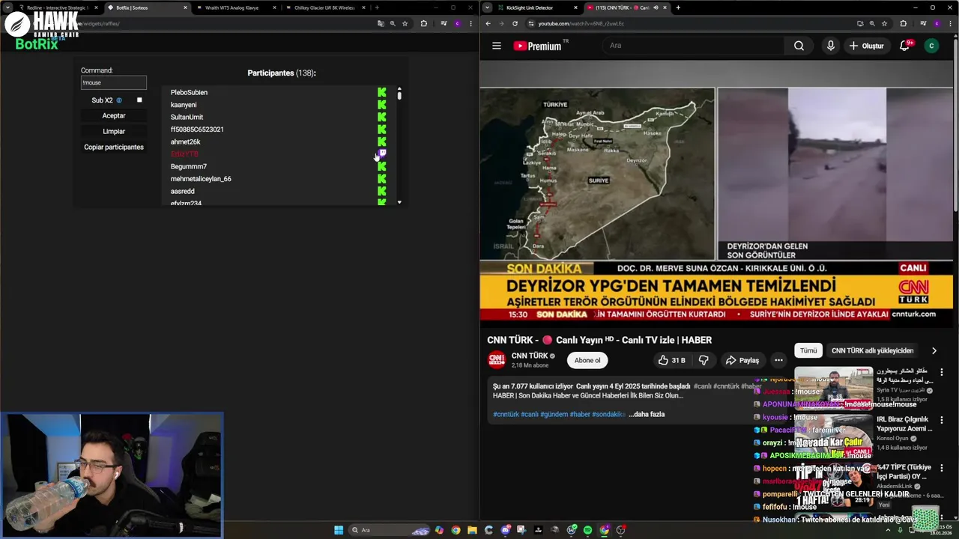Screen dimensions: 959x539
Task: Expand description with daha fazla
Action: pos(647,414)
